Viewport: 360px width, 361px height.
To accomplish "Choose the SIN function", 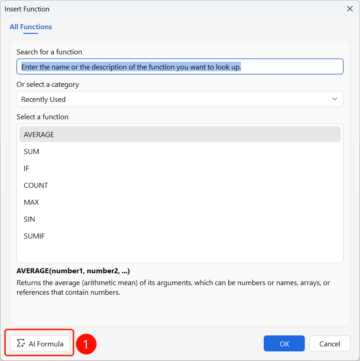I will tap(180, 219).
